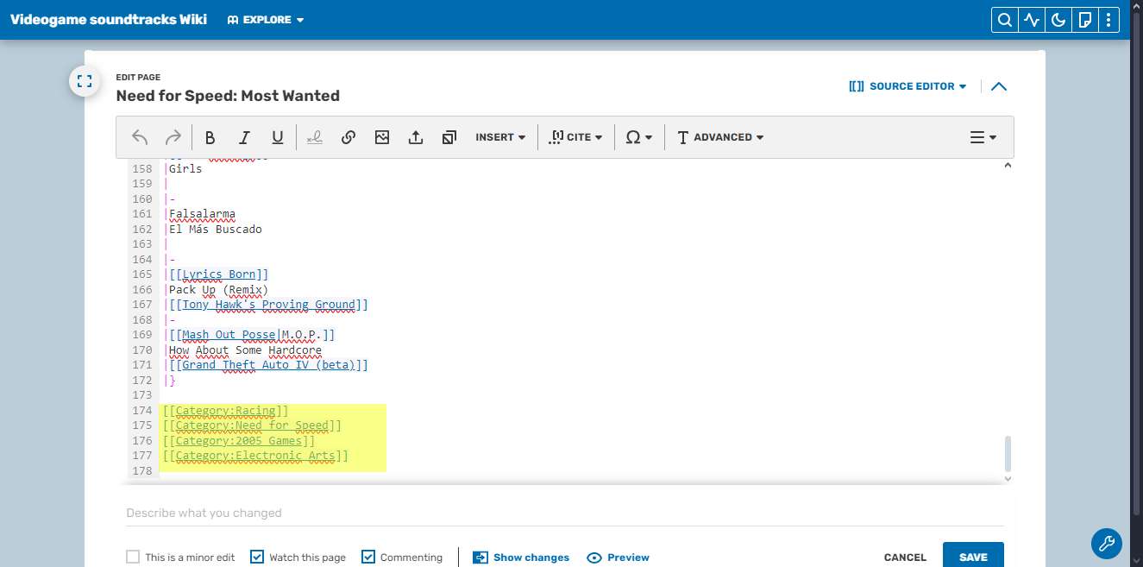Click 'Category:Electronic Arts' line
Image resolution: width=1143 pixels, height=567 pixels.
pos(255,456)
